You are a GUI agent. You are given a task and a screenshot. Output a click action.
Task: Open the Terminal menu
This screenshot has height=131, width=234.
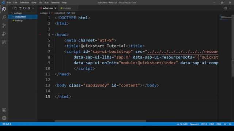(x=55, y=3)
